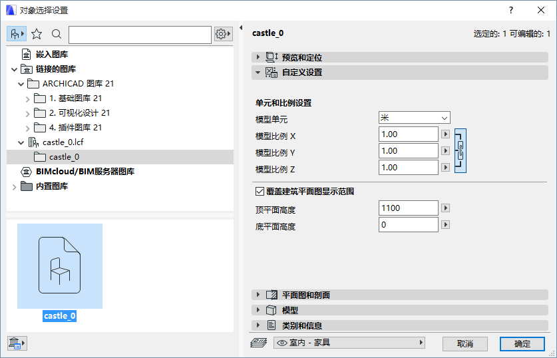Open the 模型单元 unit dropdown
Image resolution: width=557 pixels, height=358 pixels.
pyautogui.click(x=415, y=118)
